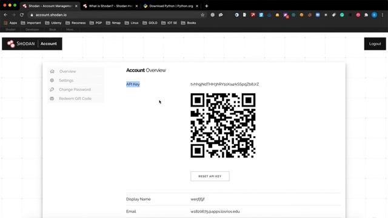Open the Nmap bookmarks folder

click(x=113, y=23)
